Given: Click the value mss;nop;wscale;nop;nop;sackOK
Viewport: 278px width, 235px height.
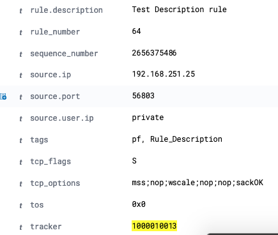Looking at the screenshot, I should click(197, 183).
